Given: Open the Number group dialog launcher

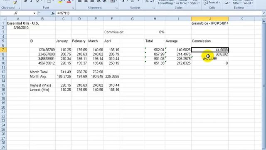Looking at the screenshot, I should 153,8.
